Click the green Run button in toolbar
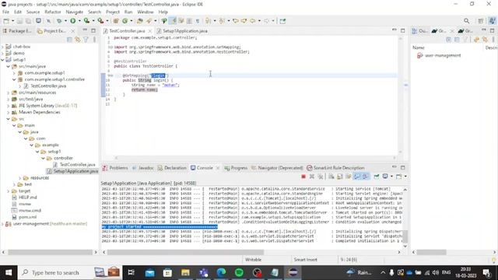The image size is (498, 280). click(73, 21)
